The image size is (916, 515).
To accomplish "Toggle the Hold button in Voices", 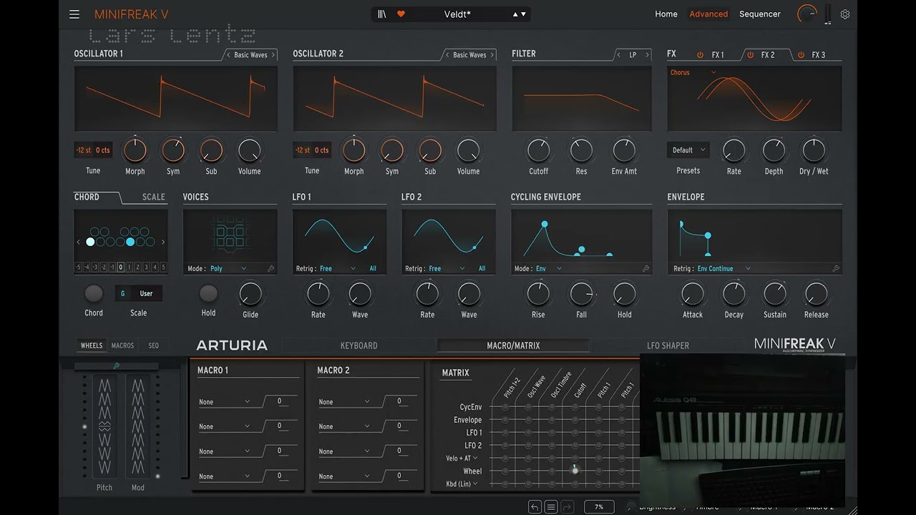I will pyautogui.click(x=208, y=293).
